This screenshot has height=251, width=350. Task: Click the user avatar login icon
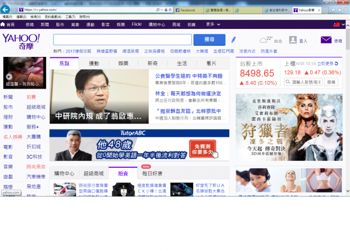click(293, 40)
